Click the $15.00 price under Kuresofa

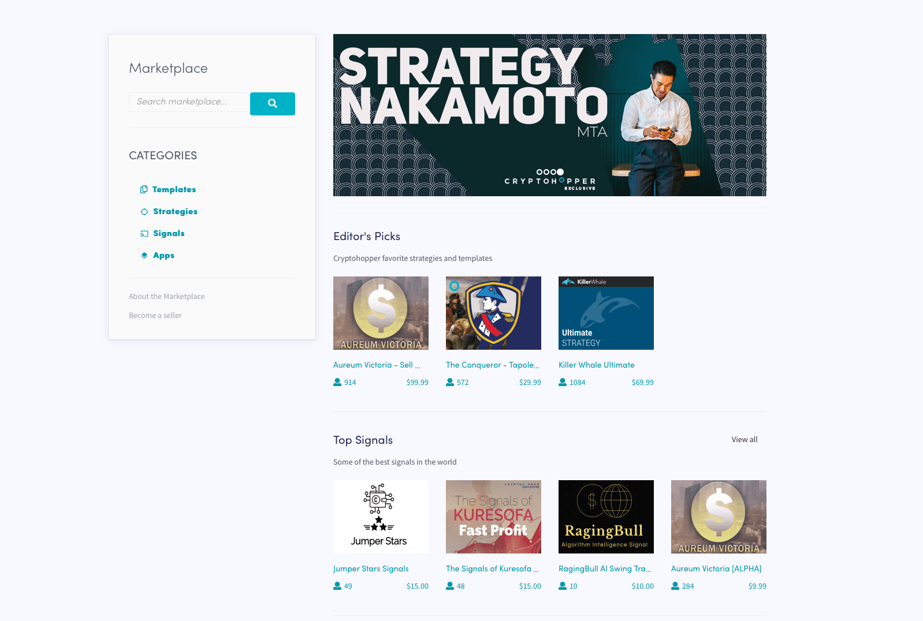pos(530,586)
